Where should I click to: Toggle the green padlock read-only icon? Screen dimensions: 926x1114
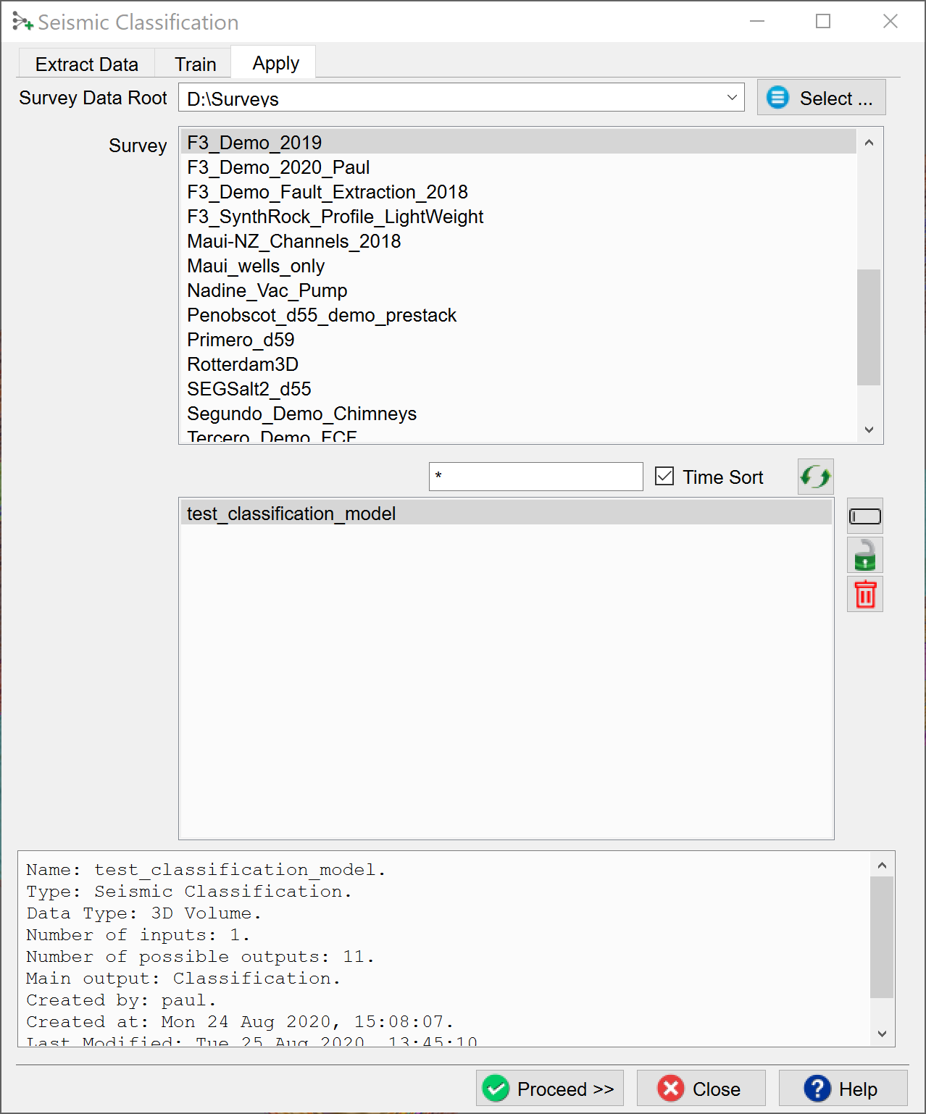[x=864, y=556]
